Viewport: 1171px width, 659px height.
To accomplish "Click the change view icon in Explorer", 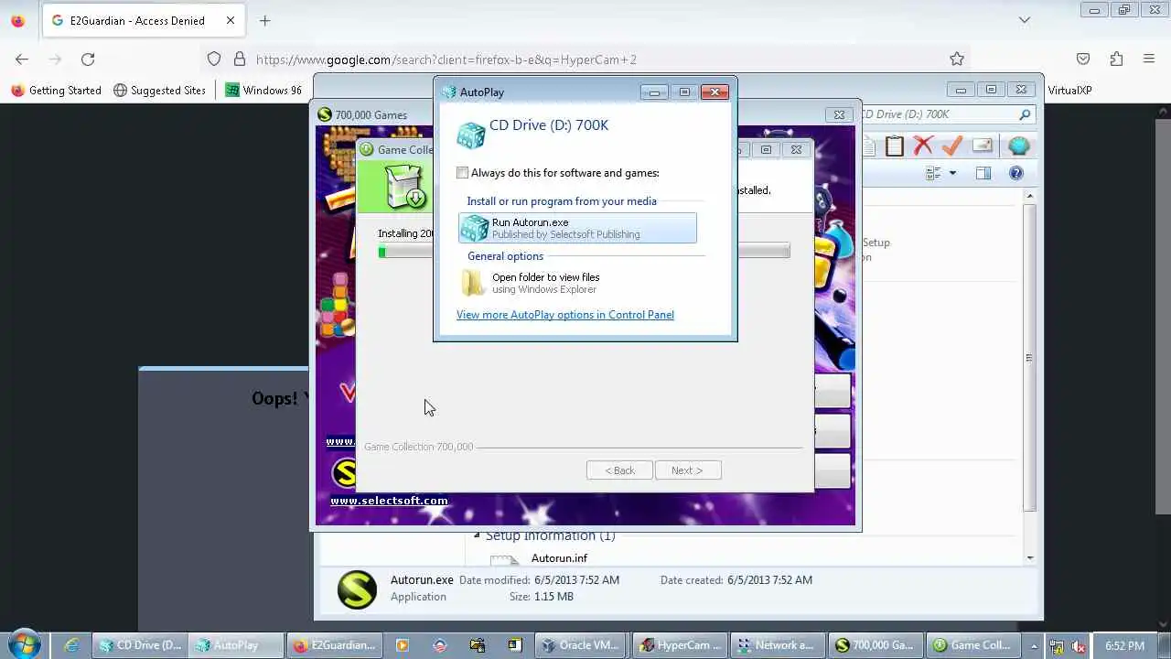I will (933, 173).
